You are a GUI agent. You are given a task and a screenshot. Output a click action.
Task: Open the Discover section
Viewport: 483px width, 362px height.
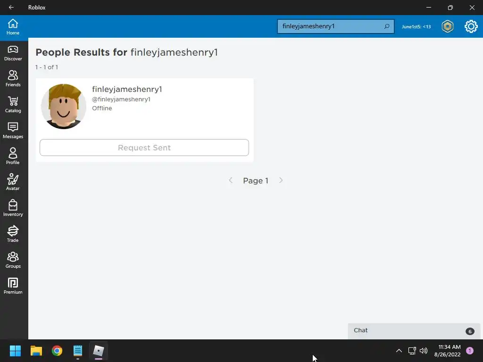(x=13, y=53)
